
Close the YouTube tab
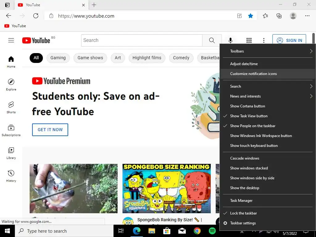coord(83,5)
